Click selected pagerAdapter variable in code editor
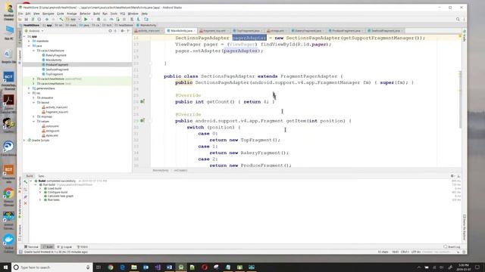The height and width of the screenshot is (272, 485). pos(249,38)
